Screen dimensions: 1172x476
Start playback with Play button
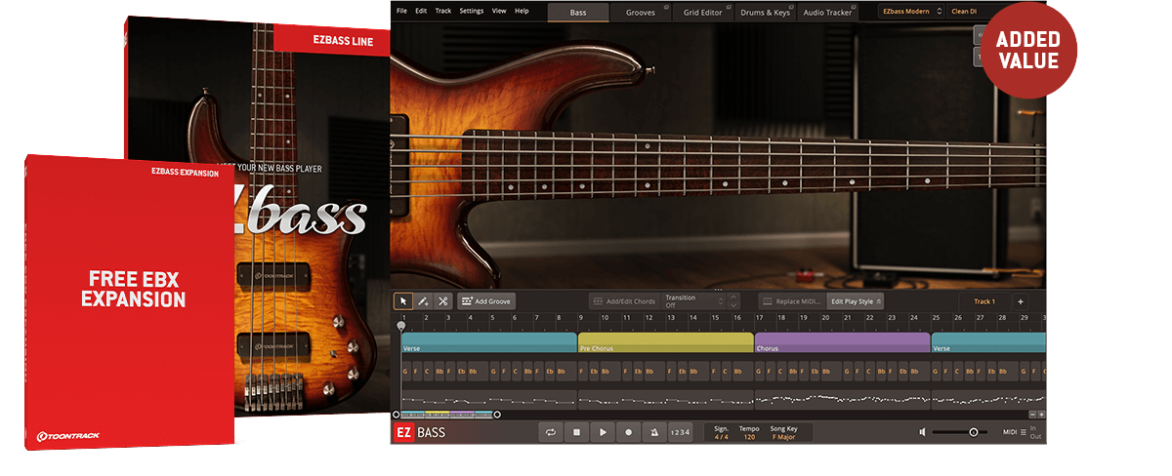point(603,432)
